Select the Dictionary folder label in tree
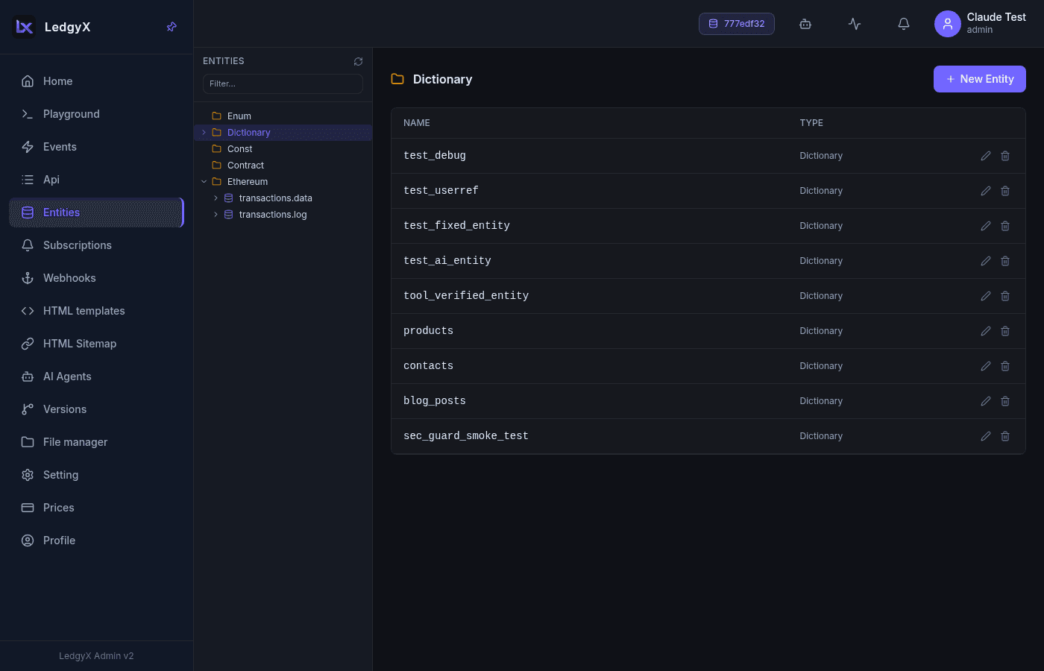1044x671 pixels. click(x=249, y=133)
